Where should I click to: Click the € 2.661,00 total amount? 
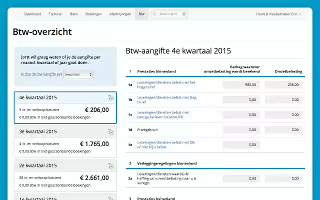tap(94, 178)
